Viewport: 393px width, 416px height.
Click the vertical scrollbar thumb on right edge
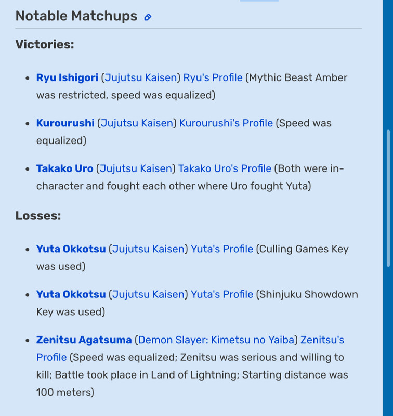tap(388, 198)
